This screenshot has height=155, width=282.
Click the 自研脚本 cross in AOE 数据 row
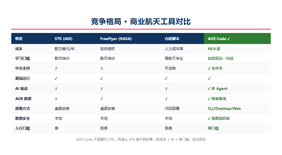166,99
